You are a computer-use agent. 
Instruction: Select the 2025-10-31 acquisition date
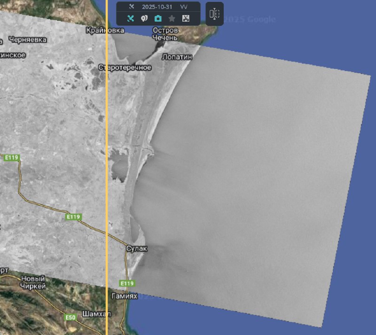(x=157, y=7)
